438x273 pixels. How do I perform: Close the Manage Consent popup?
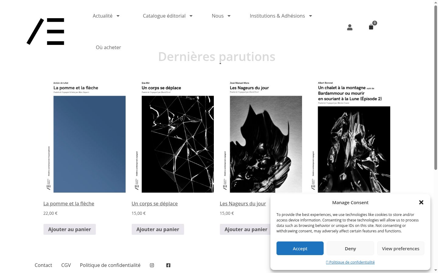(421, 202)
